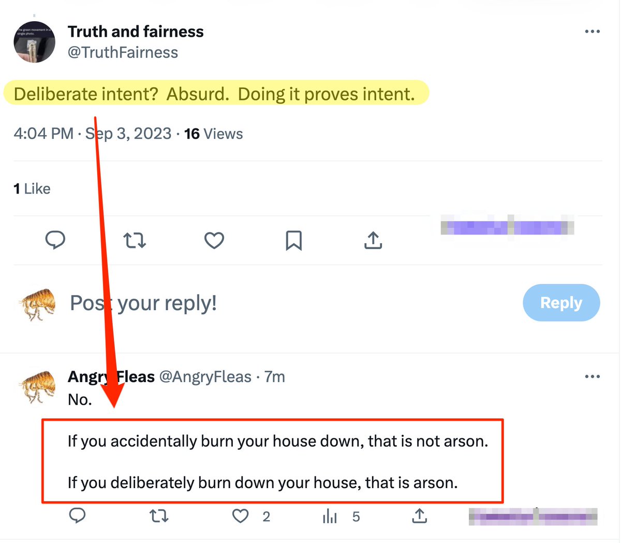Click the 16 Views count
Screen dimensions: 621x543
[x=213, y=134]
